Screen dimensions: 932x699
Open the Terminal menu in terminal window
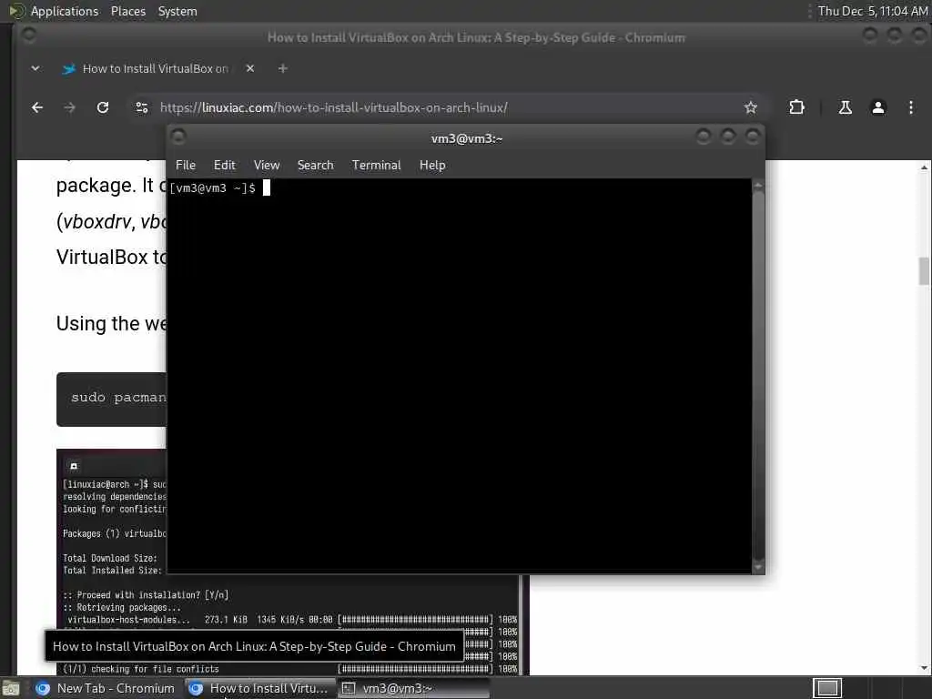(376, 166)
